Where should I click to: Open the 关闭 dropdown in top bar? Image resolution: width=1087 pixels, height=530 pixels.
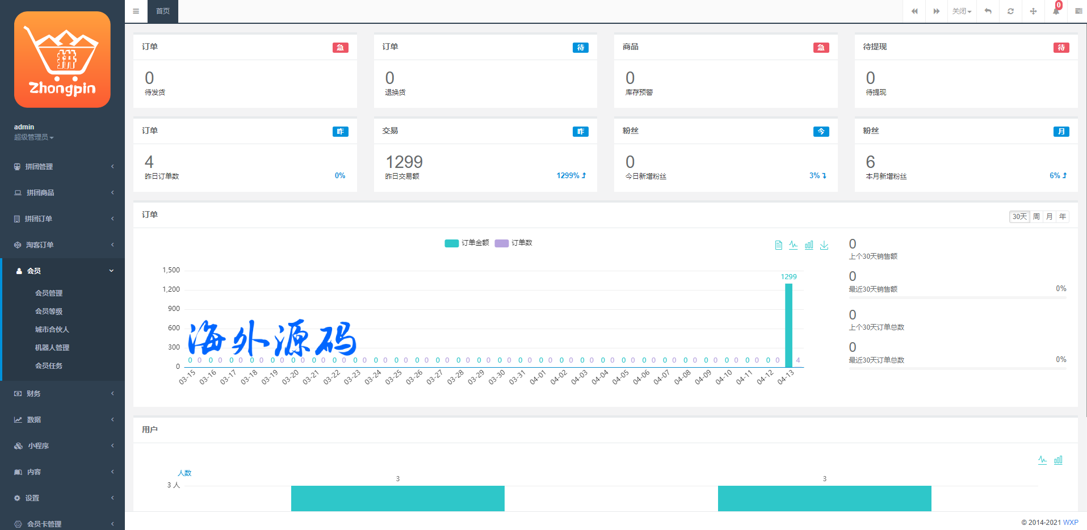pyautogui.click(x=962, y=11)
